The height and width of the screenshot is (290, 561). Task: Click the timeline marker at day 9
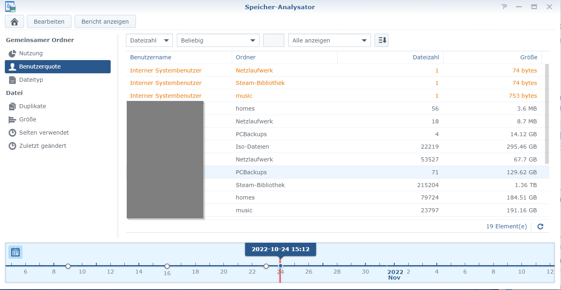(x=68, y=266)
